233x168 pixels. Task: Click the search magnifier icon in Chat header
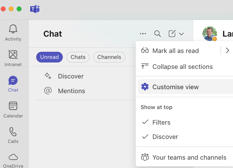(157, 33)
